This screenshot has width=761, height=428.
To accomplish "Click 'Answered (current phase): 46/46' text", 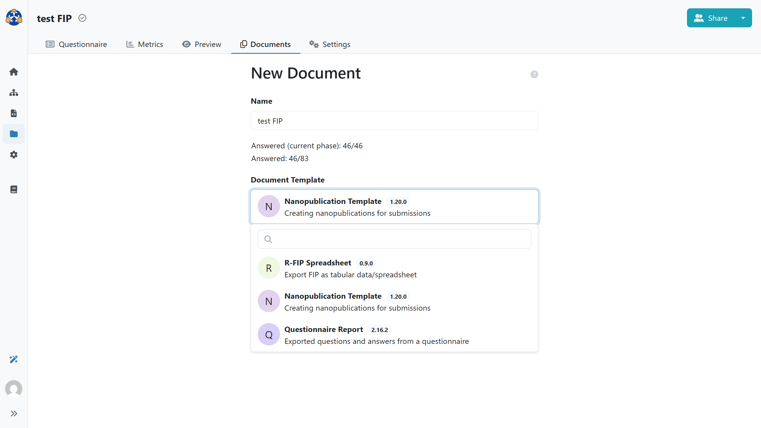I will 307,146.
